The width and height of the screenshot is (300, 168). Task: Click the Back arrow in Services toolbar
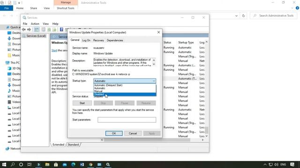click(x=24, y=29)
